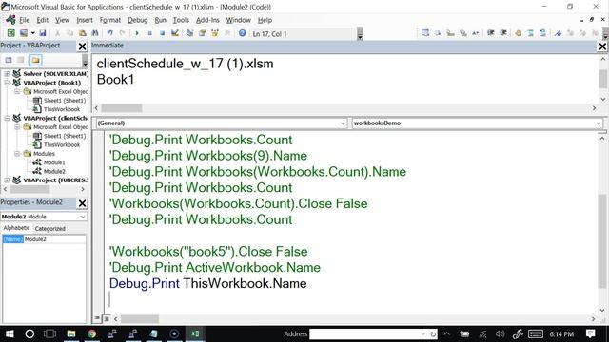609x342 pixels.
Task: Open the Object Browser toolbar icon
Action: [215, 33]
